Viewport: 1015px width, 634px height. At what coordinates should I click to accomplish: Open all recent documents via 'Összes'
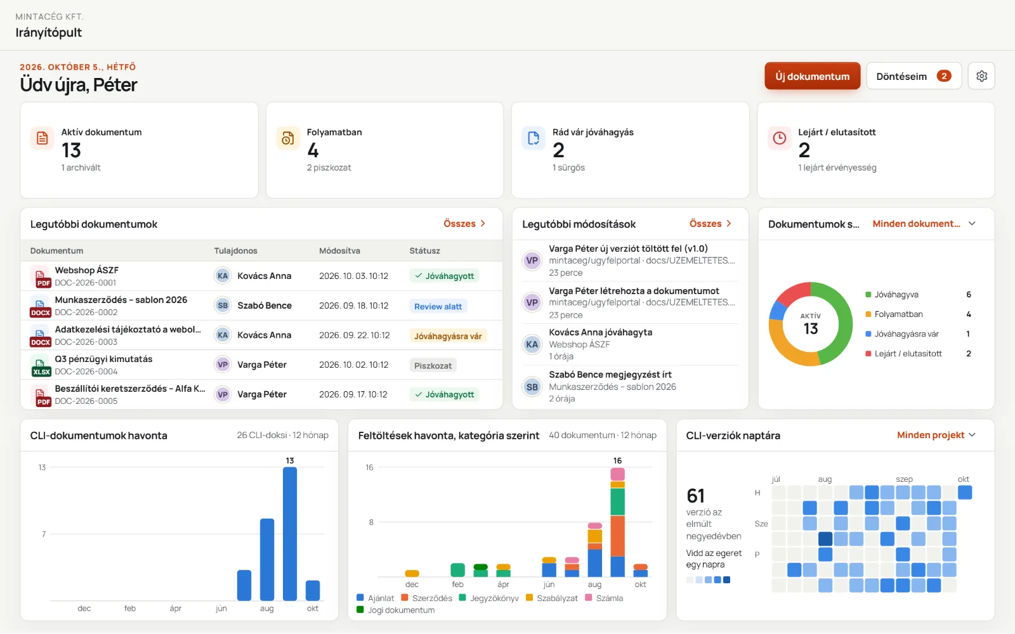coord(464,224)
